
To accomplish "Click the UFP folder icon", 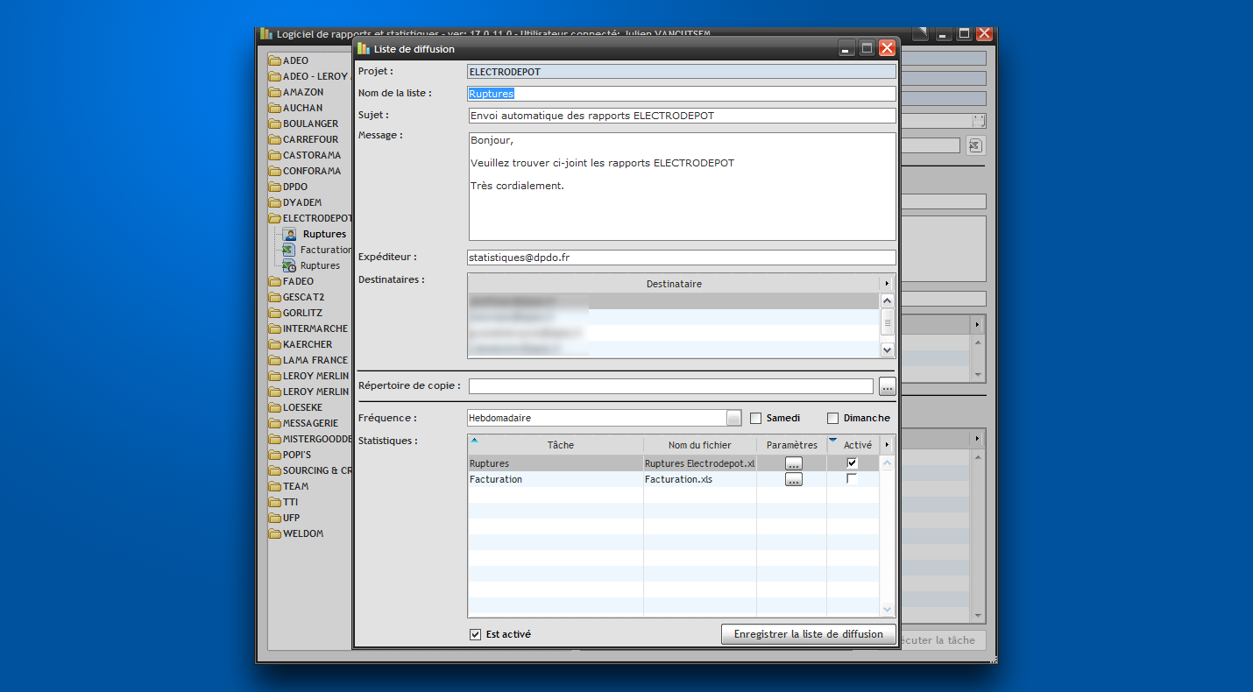I will [275, 518].
